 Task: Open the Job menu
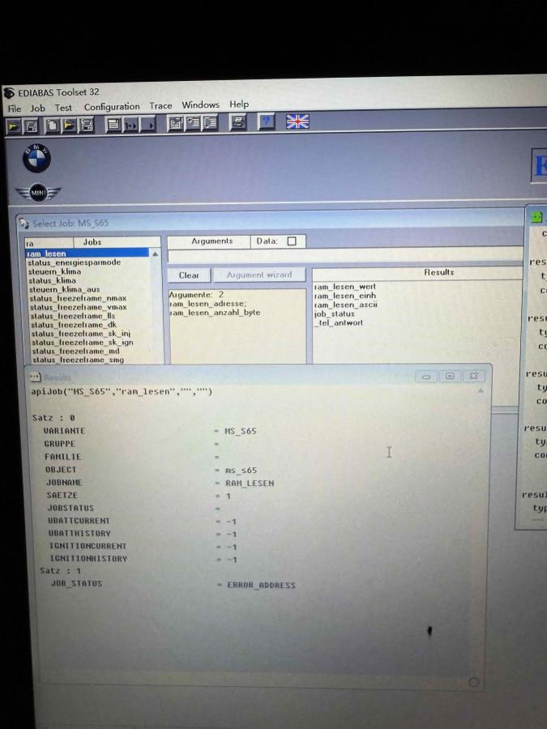click(x=37, y=108)
